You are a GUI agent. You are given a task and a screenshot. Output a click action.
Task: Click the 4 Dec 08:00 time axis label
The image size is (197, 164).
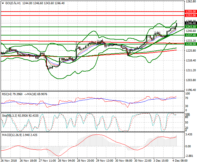pos(180,161)
